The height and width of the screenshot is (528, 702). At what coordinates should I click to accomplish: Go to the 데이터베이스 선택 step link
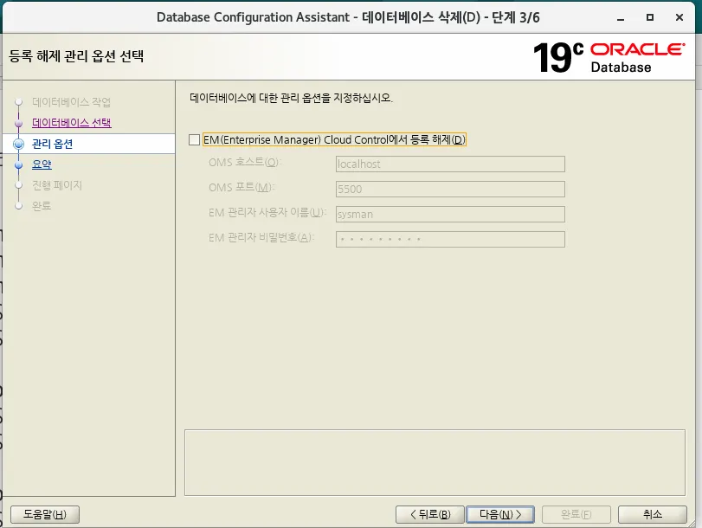[x=72, y=123]
